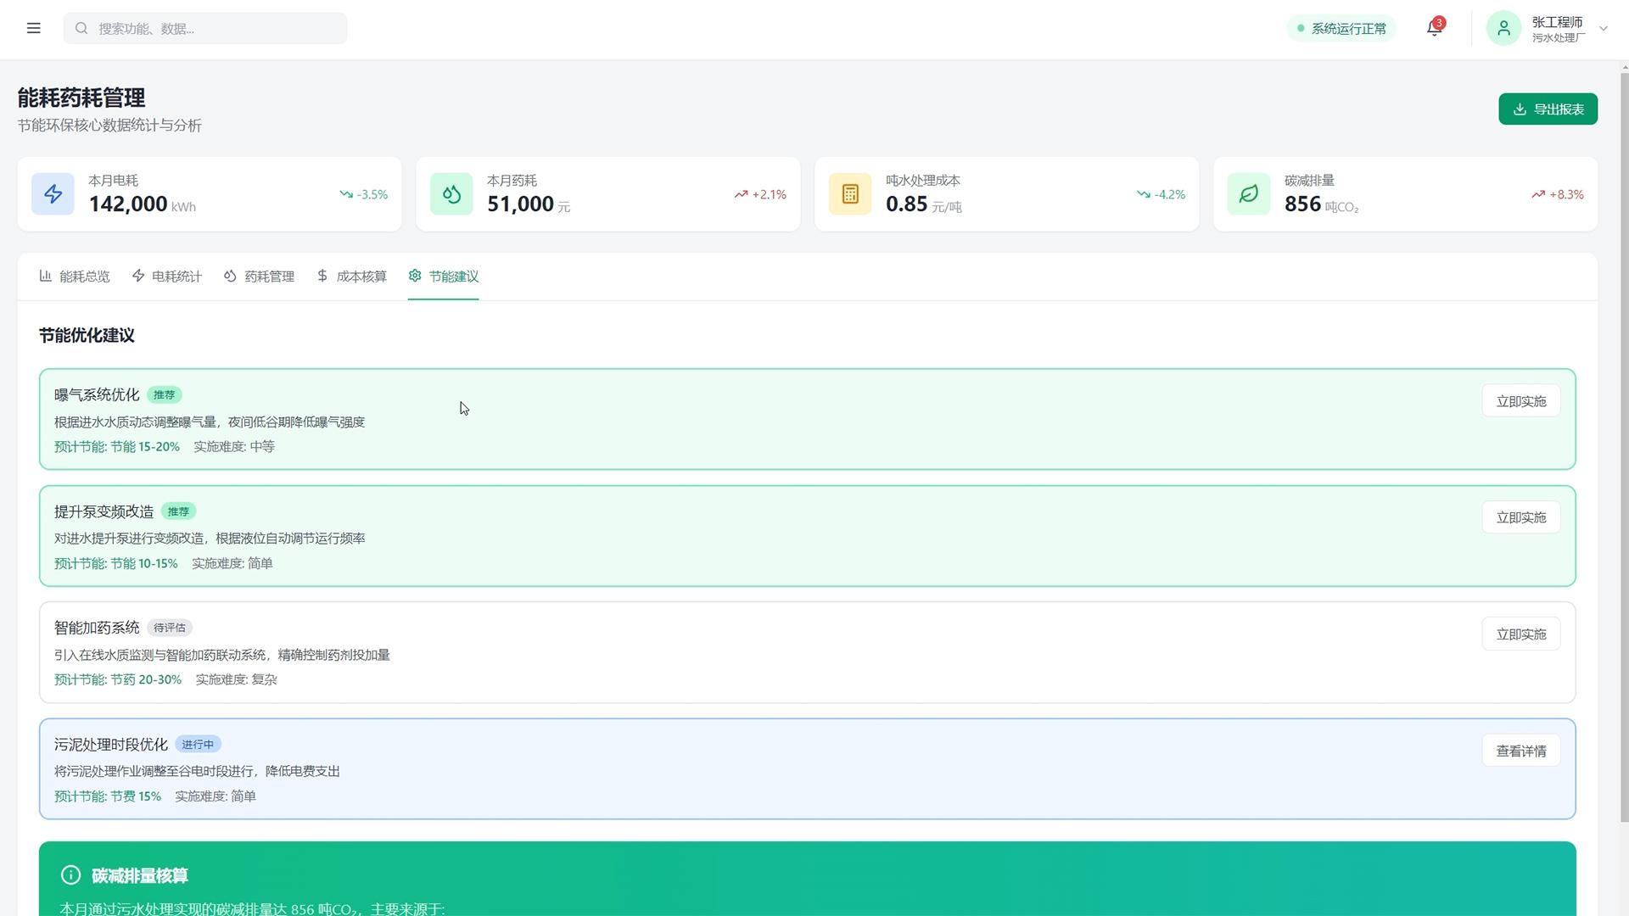Click the lightning icon in 本月电耗 card
Viewport: 1629px width, 916px height.
coord(53,194)
